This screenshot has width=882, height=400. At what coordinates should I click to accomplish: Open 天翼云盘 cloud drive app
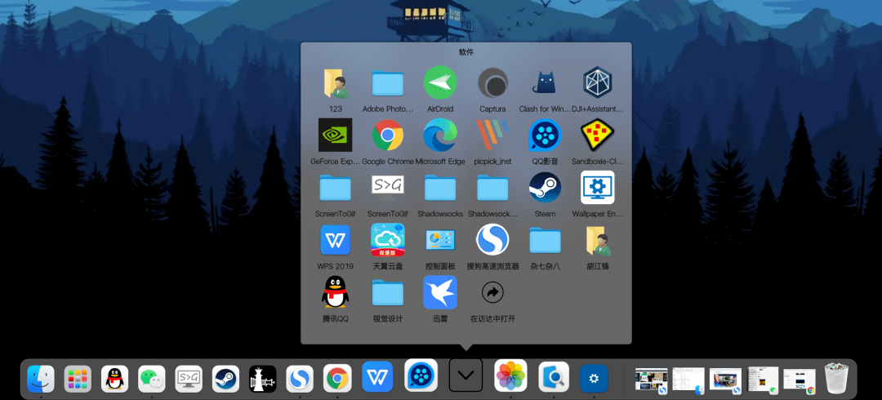tap(388, 240)
